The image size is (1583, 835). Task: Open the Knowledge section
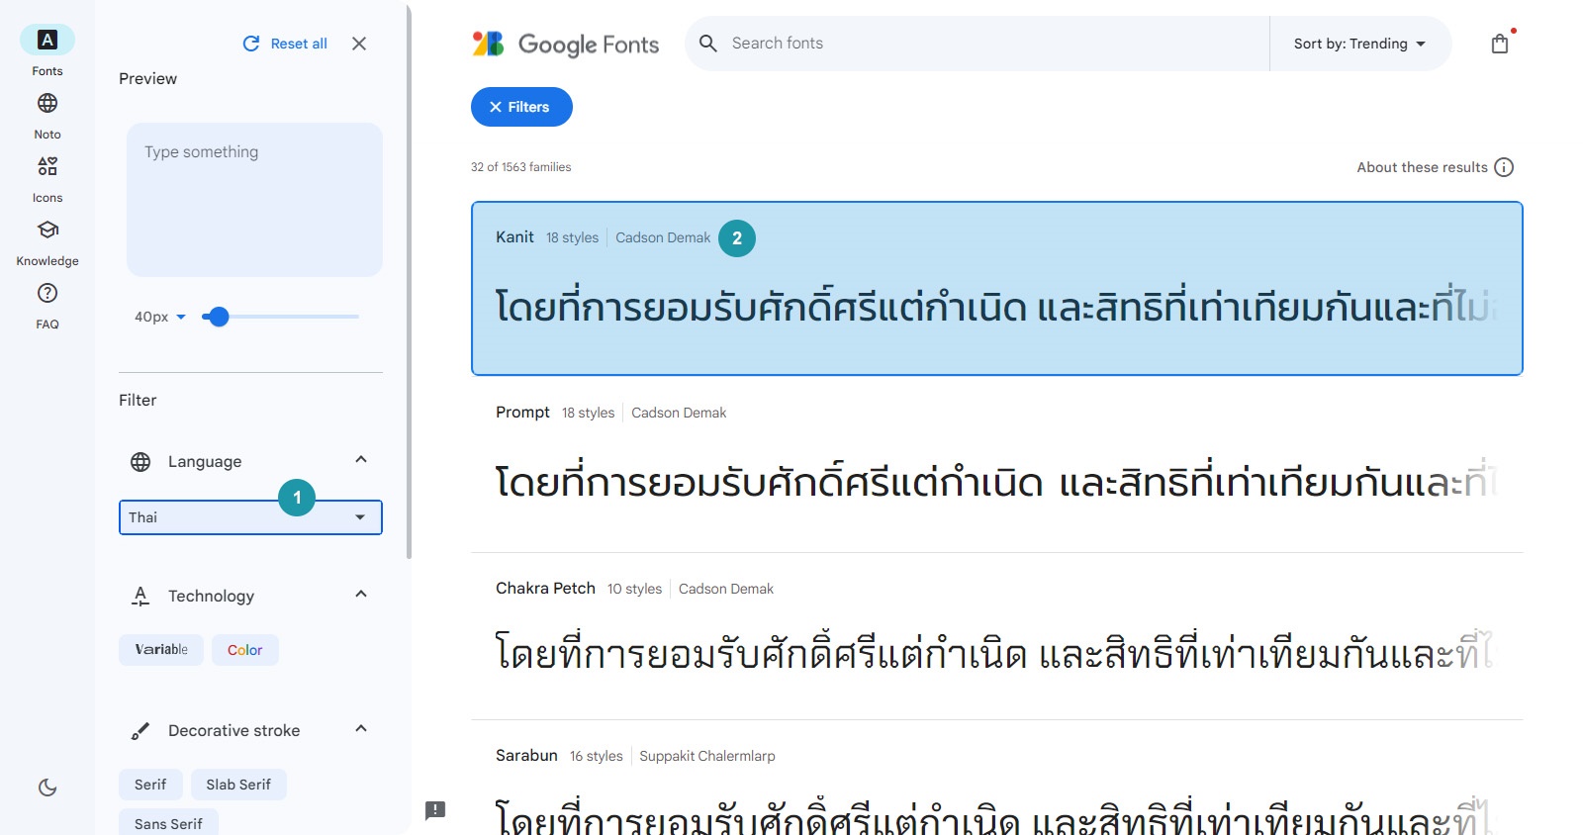(x=47, y=230)
